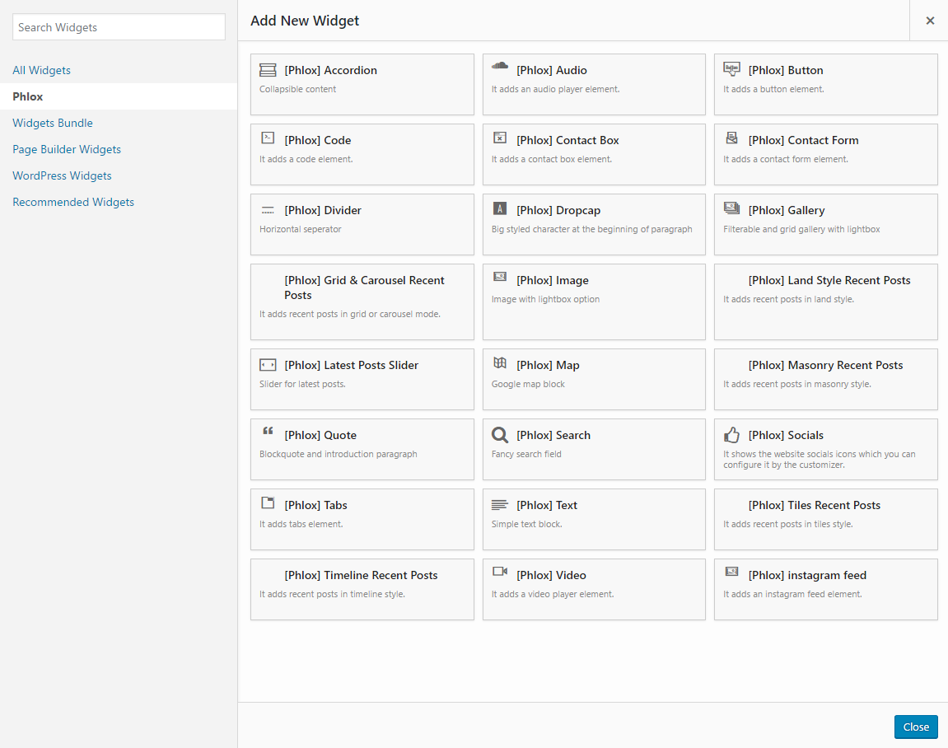Click the '[Phlox] instagram feed' title
The width and height of the screenshot is (948, 748).
[807, 576]
